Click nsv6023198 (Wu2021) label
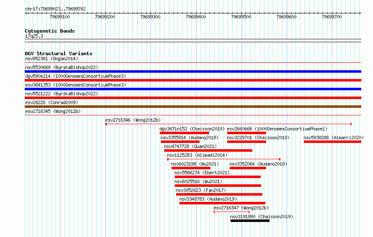373x237 pixels. tap(195, 164)
